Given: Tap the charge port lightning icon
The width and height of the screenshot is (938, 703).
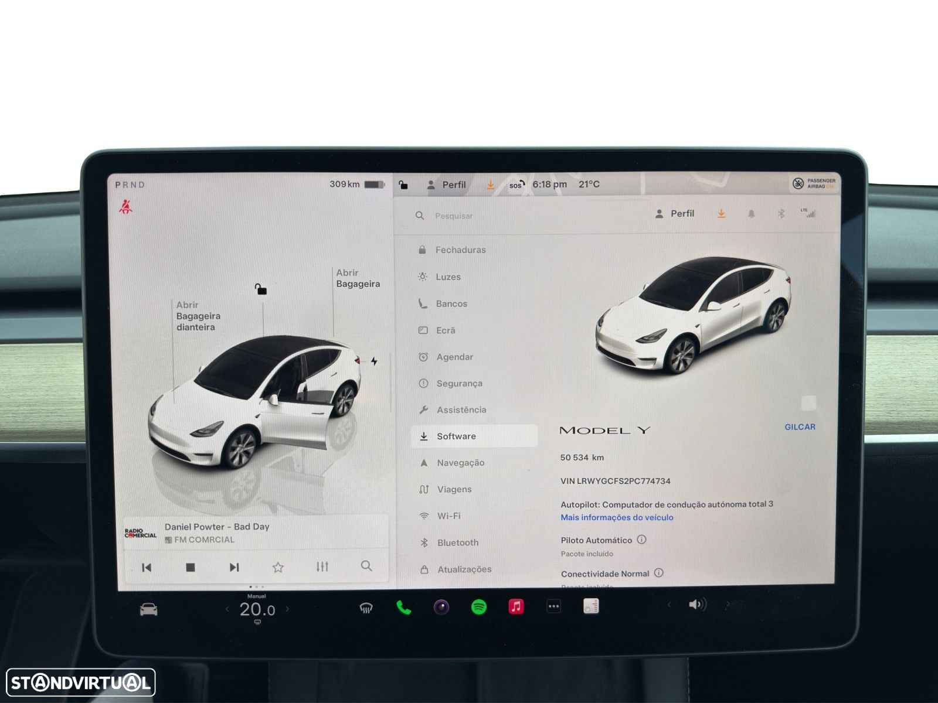Looking at the screenshot, I should (x=374, y=361).
